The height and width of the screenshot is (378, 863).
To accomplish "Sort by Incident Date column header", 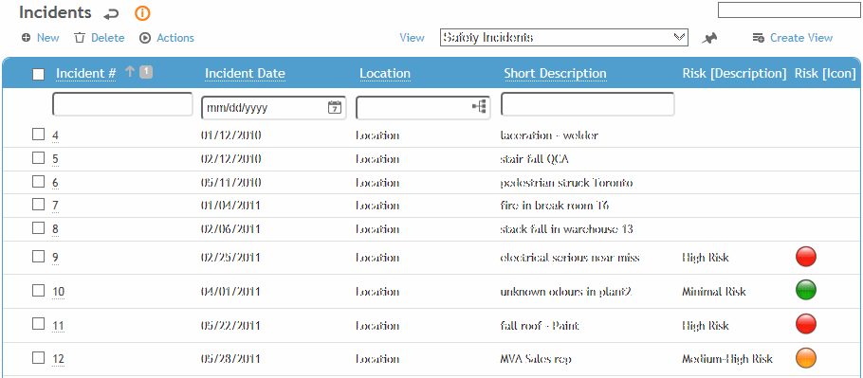I will (245, 73).
